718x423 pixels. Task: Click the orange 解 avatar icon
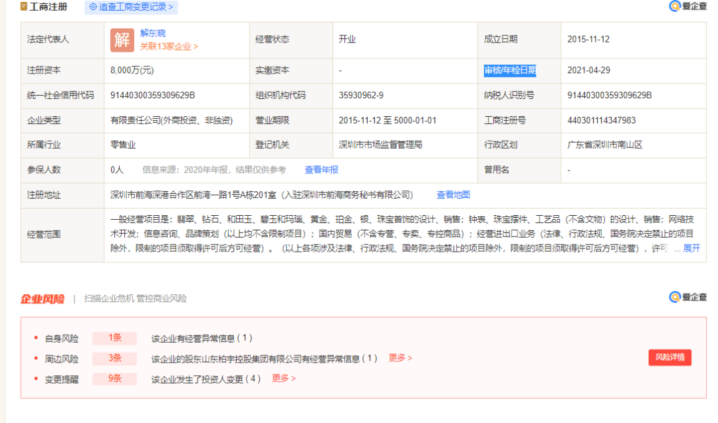tap(122, 40)
